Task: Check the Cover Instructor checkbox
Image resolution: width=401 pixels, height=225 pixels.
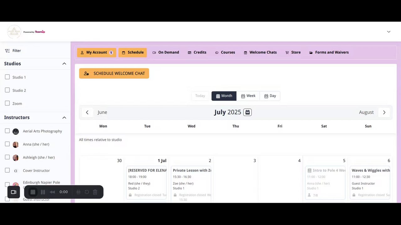Action: pyautogui.click(x=7, y=170)
